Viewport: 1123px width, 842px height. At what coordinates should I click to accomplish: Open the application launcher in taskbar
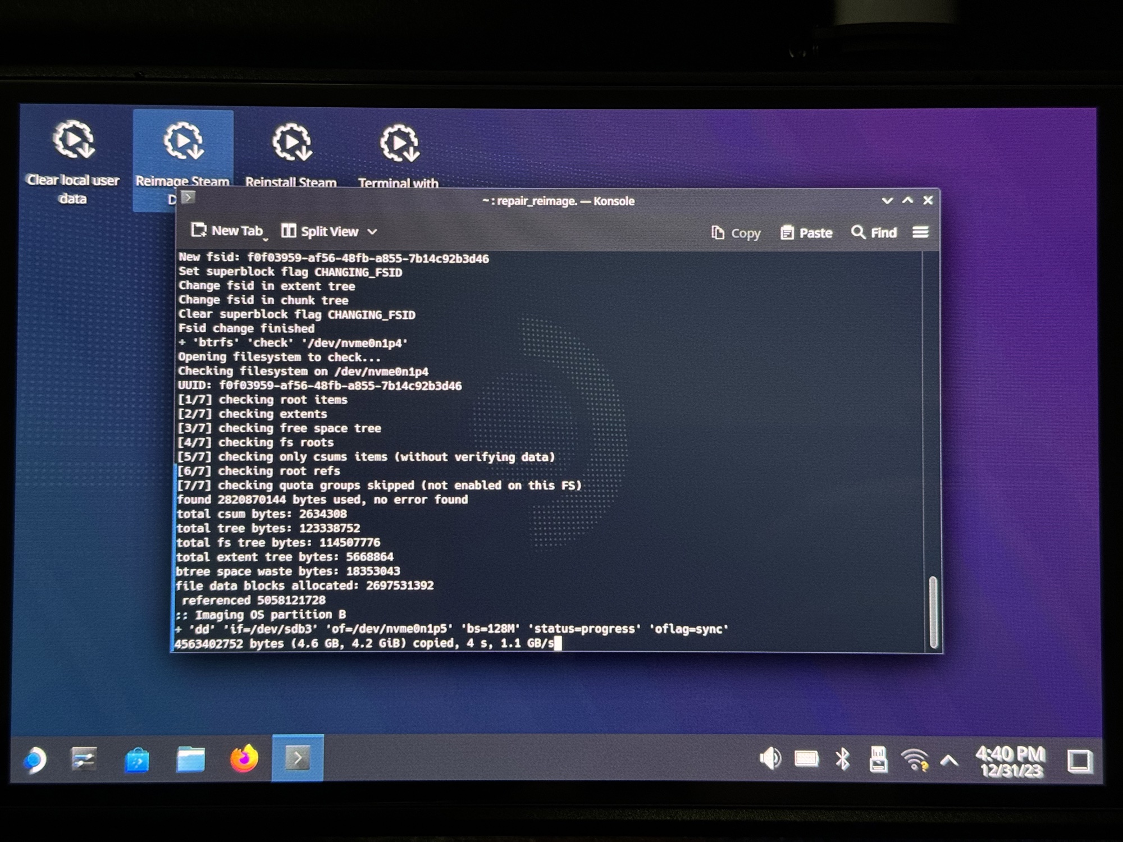point(35,760)
